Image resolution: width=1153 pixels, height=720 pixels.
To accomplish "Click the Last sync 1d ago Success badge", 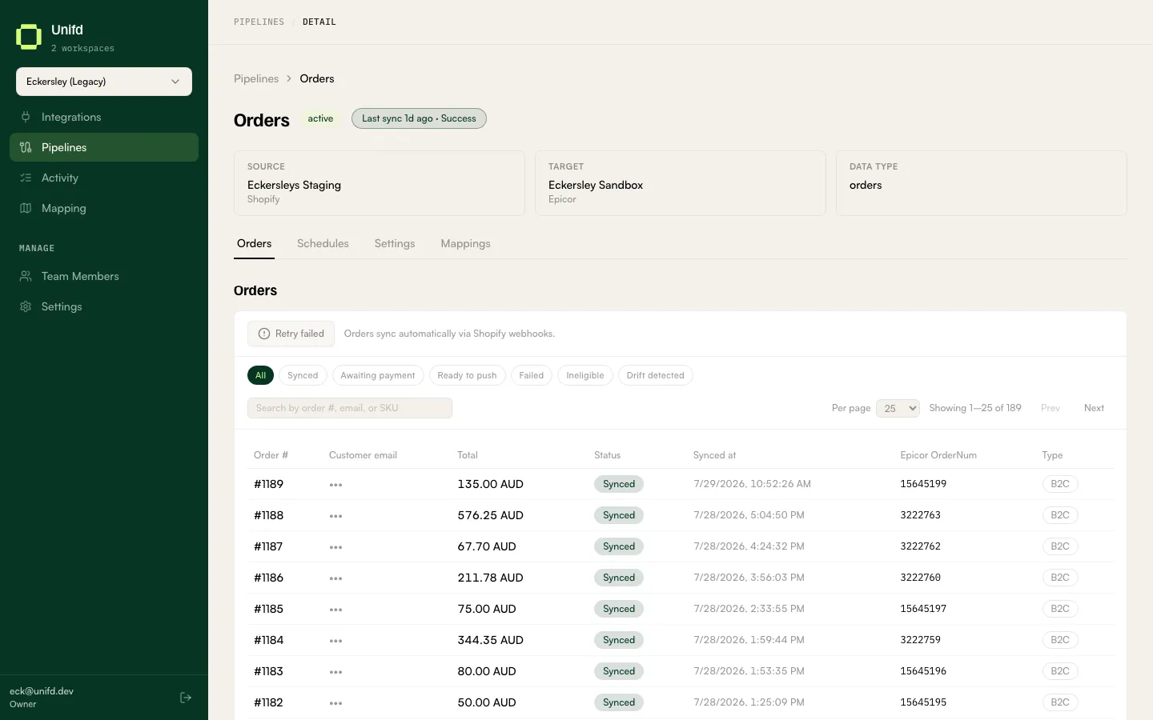I will (x=419, y=118).
